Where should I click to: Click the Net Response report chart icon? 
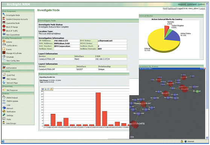[4, 90]
